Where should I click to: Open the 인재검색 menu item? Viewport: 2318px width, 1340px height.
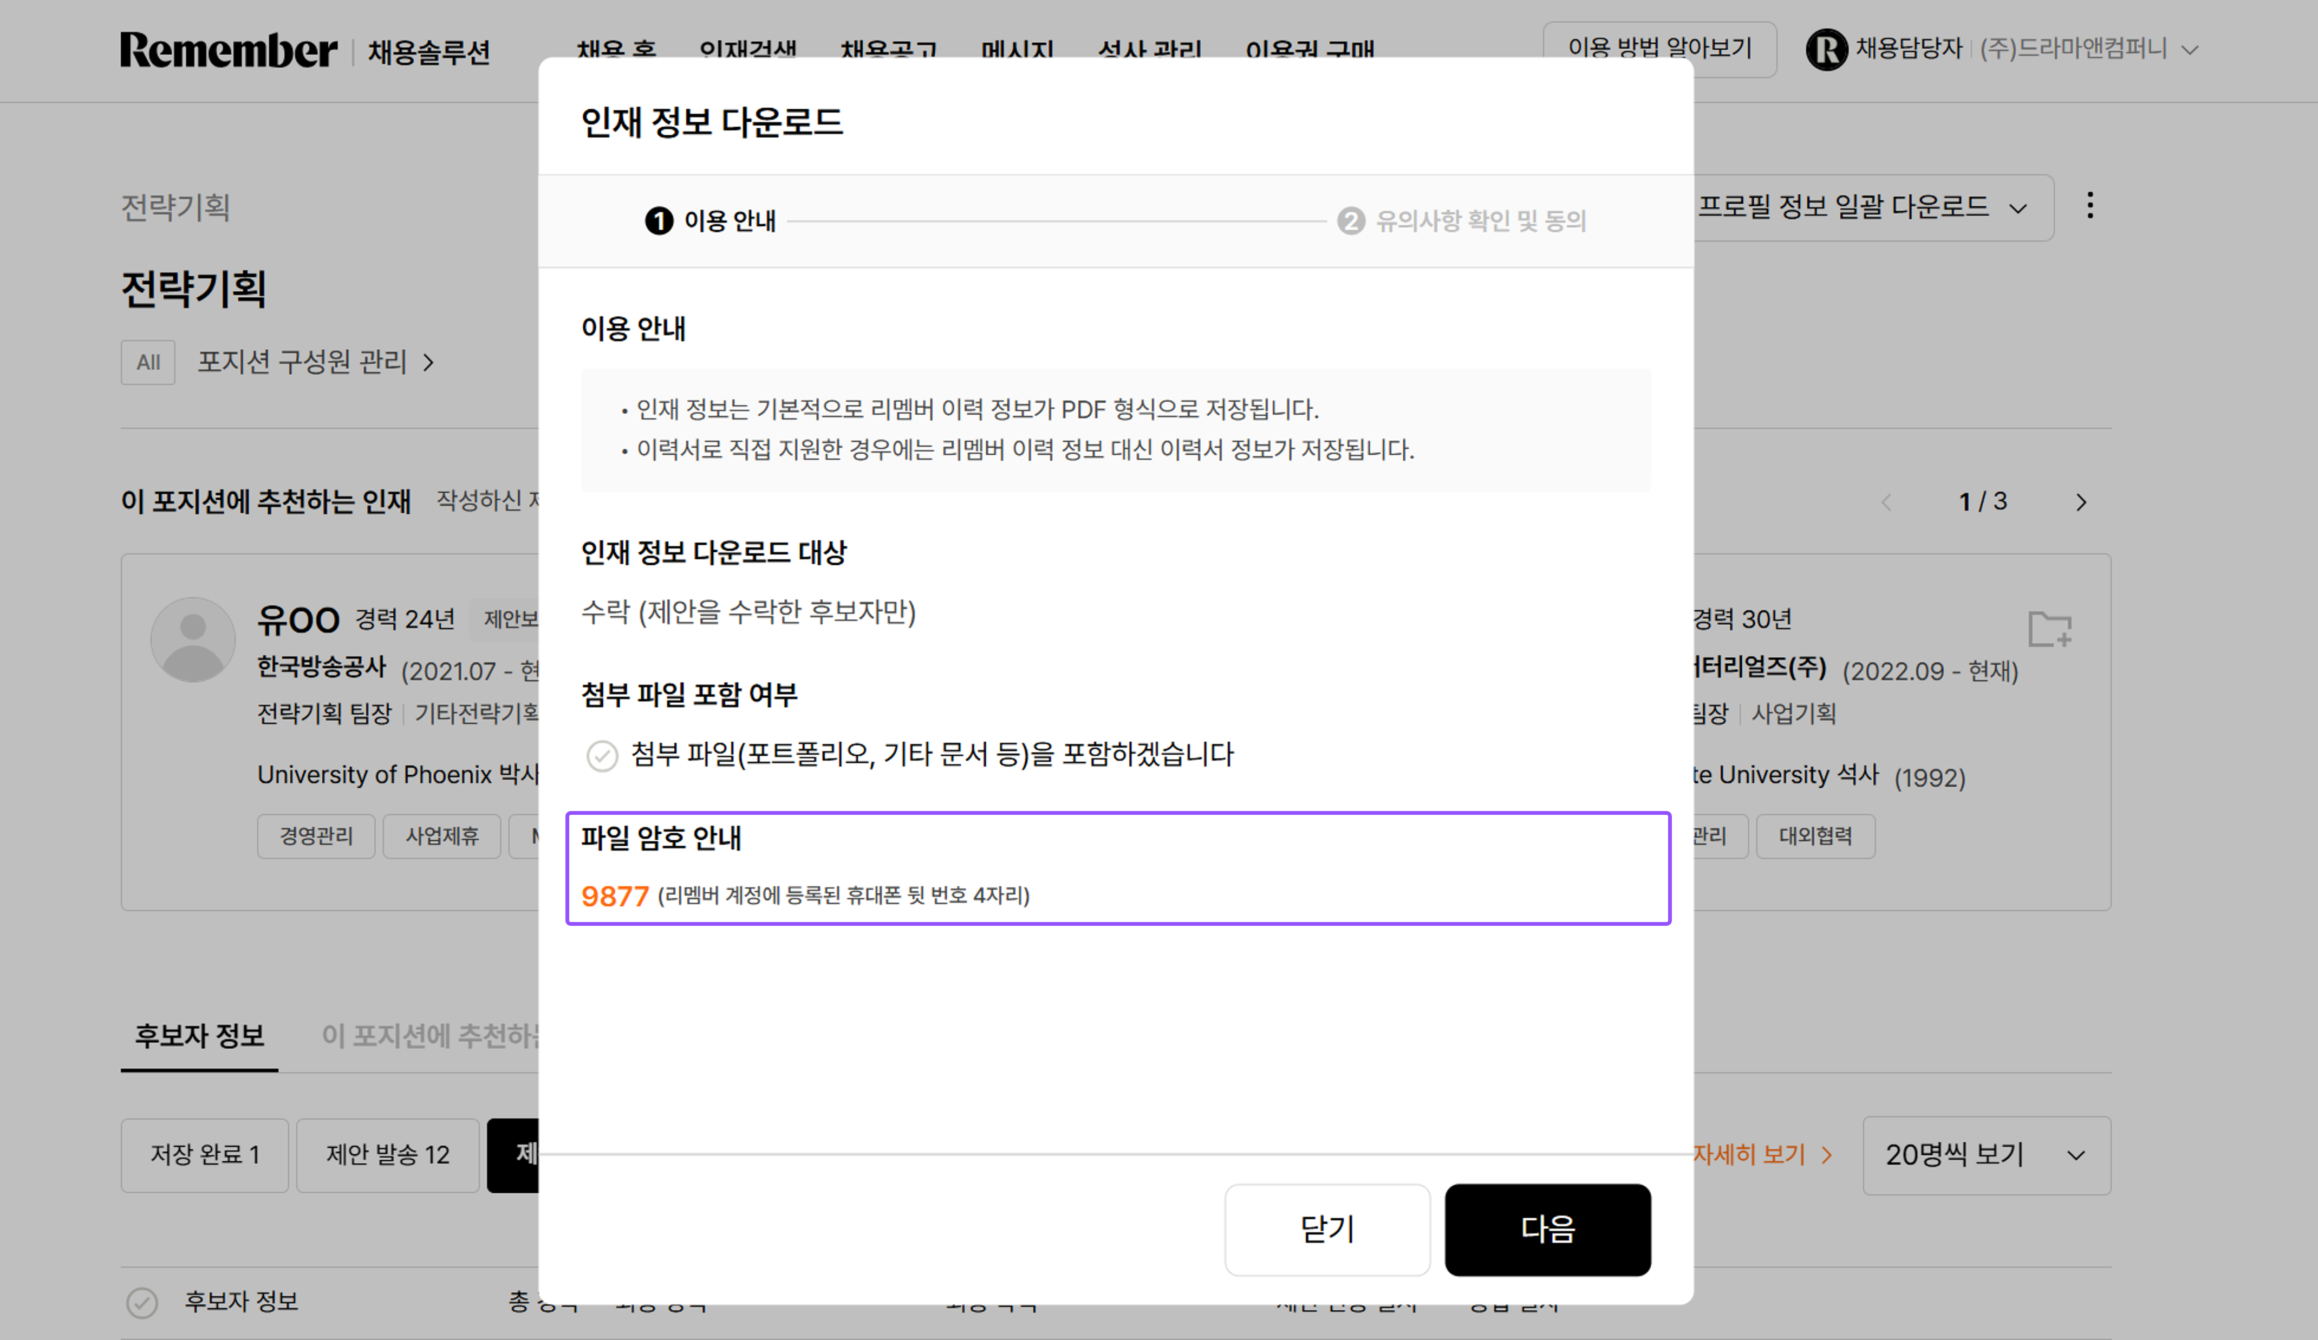[749, 50]
